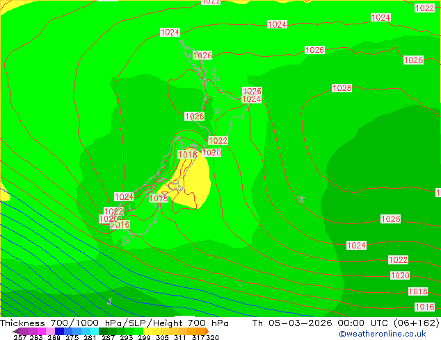Click the orange arrow end of legend
The width and height of the screenshot is (441, 340).
(207, 331)
